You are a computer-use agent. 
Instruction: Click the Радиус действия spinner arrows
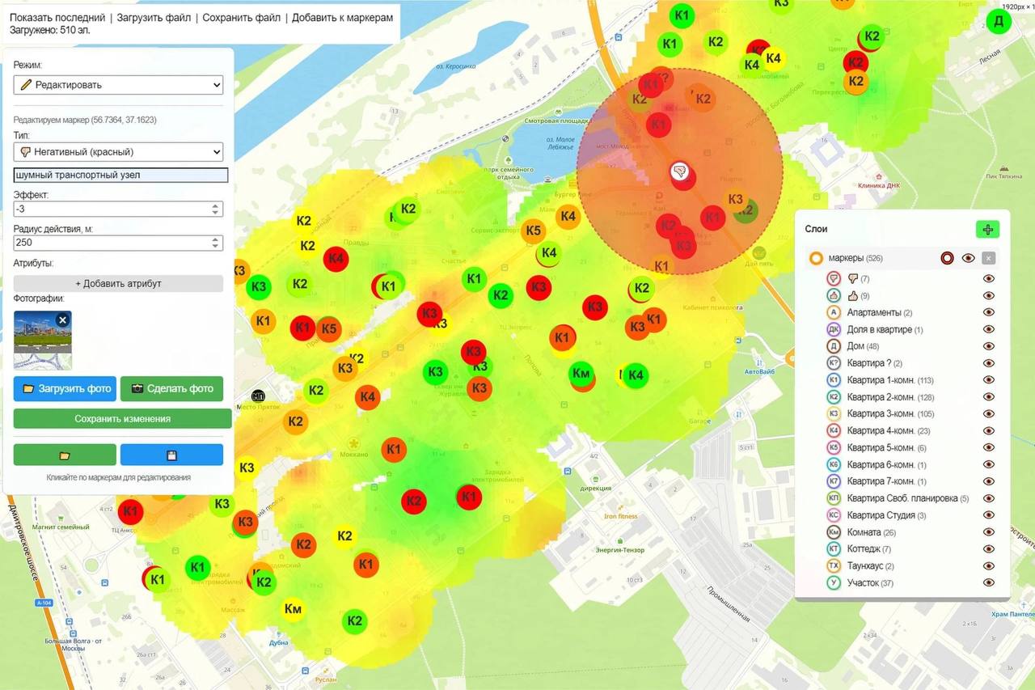(x=215, y=243)
